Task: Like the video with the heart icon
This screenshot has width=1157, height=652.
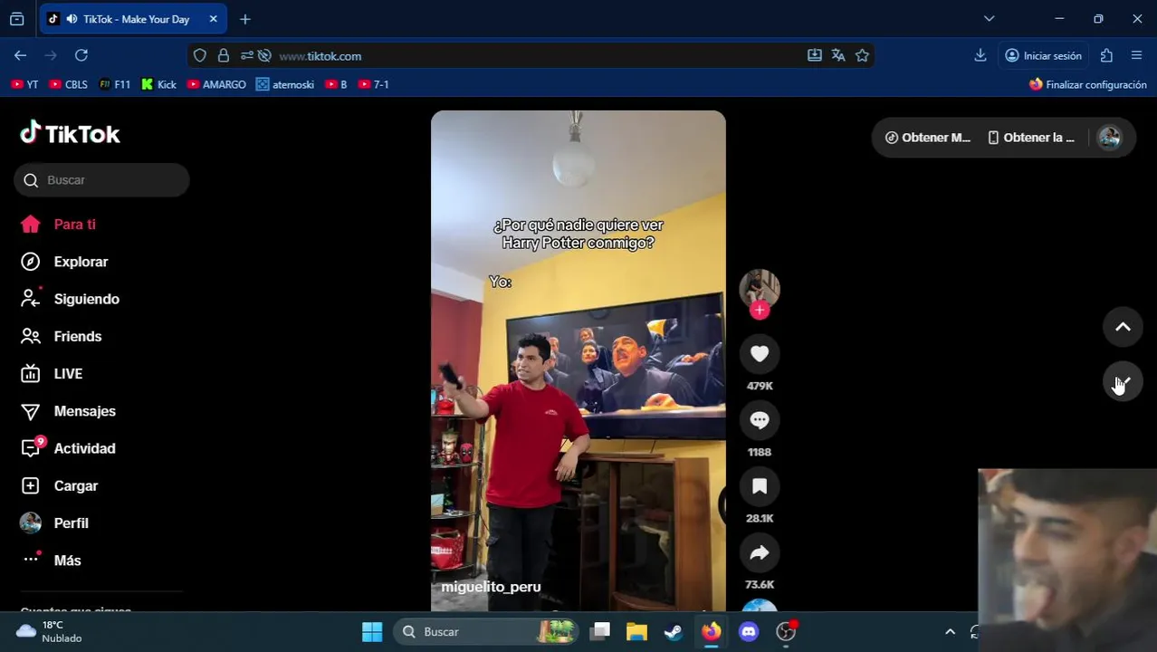Action: 760,354
